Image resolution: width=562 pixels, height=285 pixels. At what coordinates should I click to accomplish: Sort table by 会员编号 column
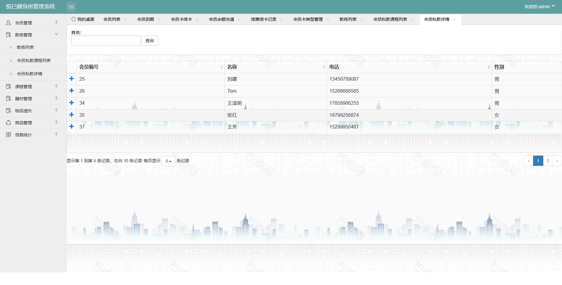click(x=221, y=67)
